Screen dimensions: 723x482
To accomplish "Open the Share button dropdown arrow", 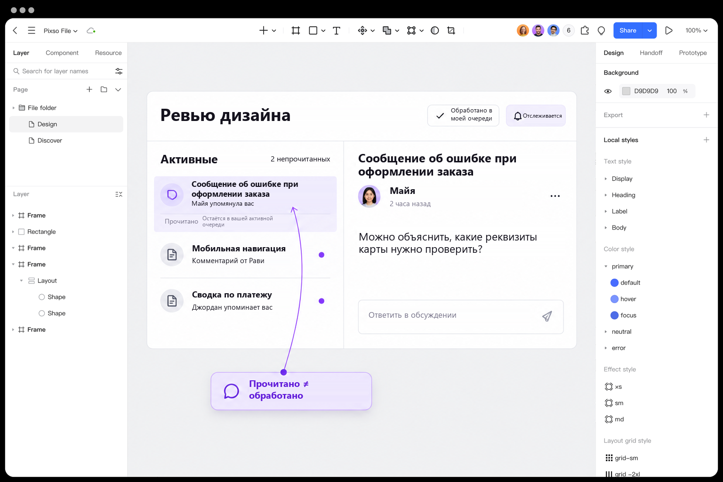I will pyautogui.click(x=650, y=31).
